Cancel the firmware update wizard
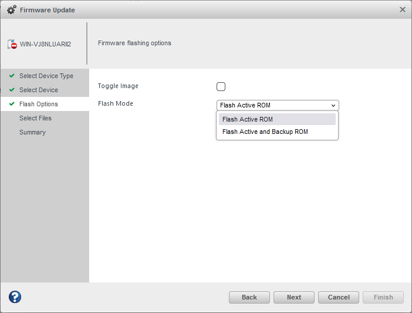412x313 pixels. (339, 297)
